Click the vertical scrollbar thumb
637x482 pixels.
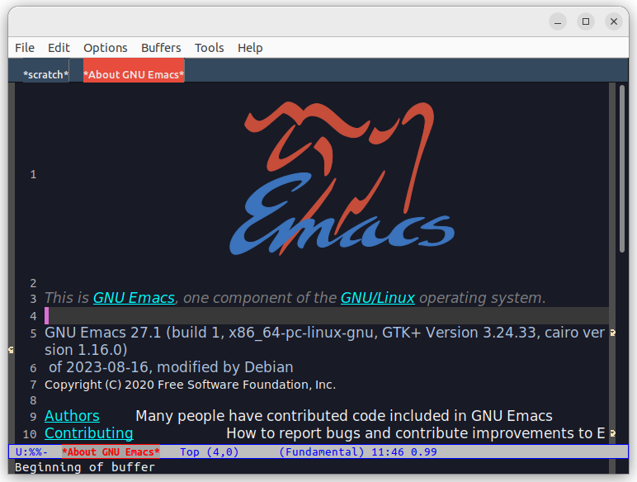622,168
